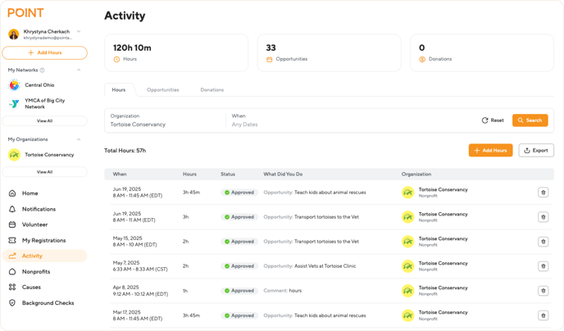
Task: Click the My Registrations ticket icon
Action: (12, 240)
